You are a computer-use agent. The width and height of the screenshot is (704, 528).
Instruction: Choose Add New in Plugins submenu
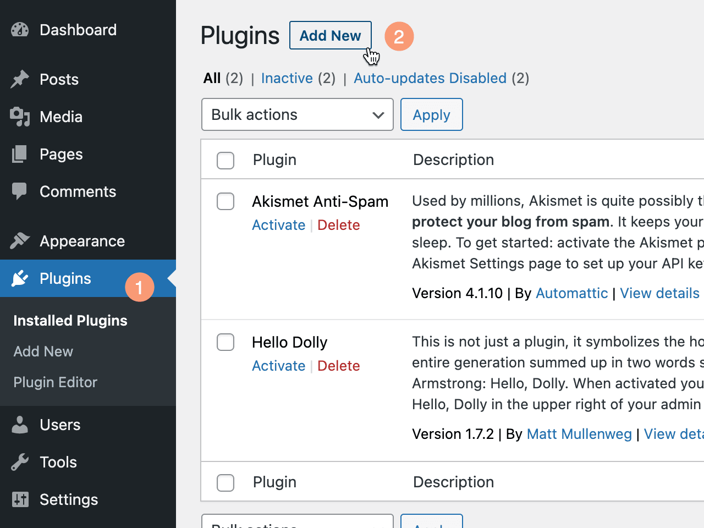[43, 351]
